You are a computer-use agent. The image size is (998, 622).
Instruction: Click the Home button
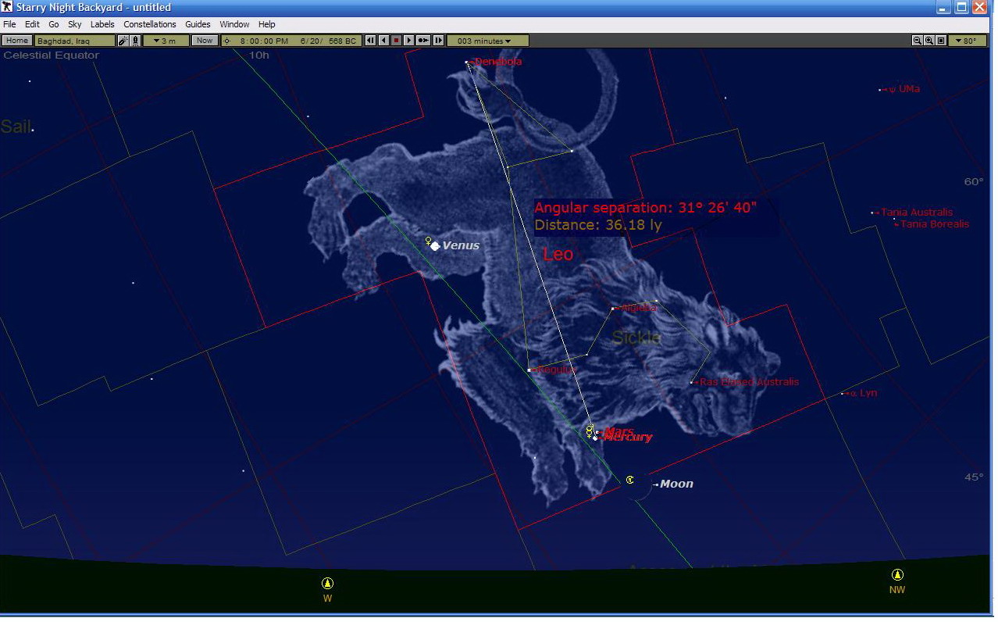(17, 41)
